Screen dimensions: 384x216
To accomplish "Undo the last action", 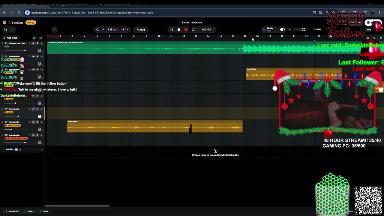I will click(x=5, y=29).
